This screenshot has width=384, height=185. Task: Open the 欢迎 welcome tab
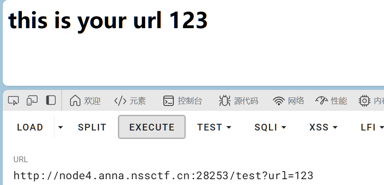[85, 101]
